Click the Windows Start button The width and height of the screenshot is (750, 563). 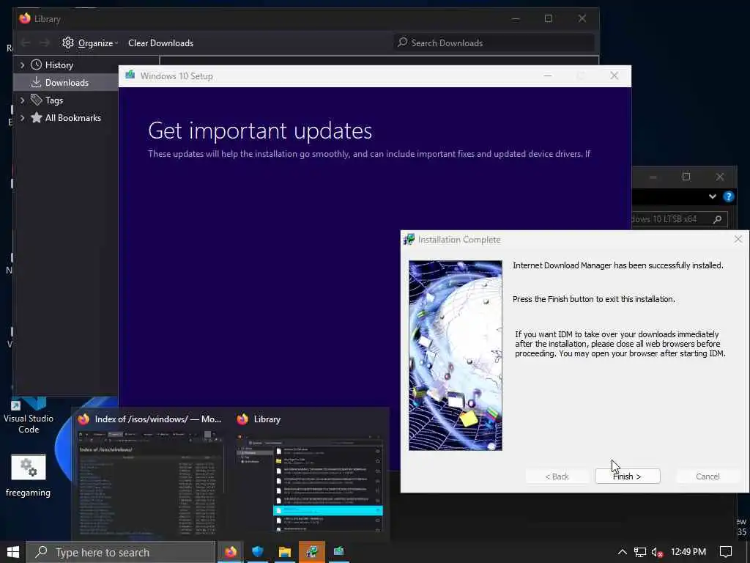13,552
